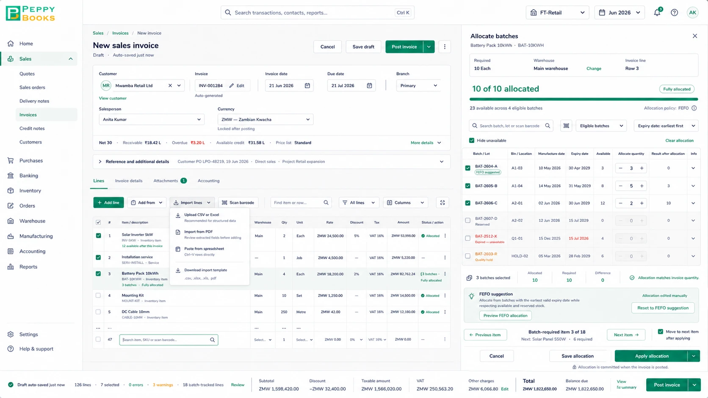This screenshot has width=708, height=398.
Task: Open the Columns dropdown
Action: (x=406, y=203)
